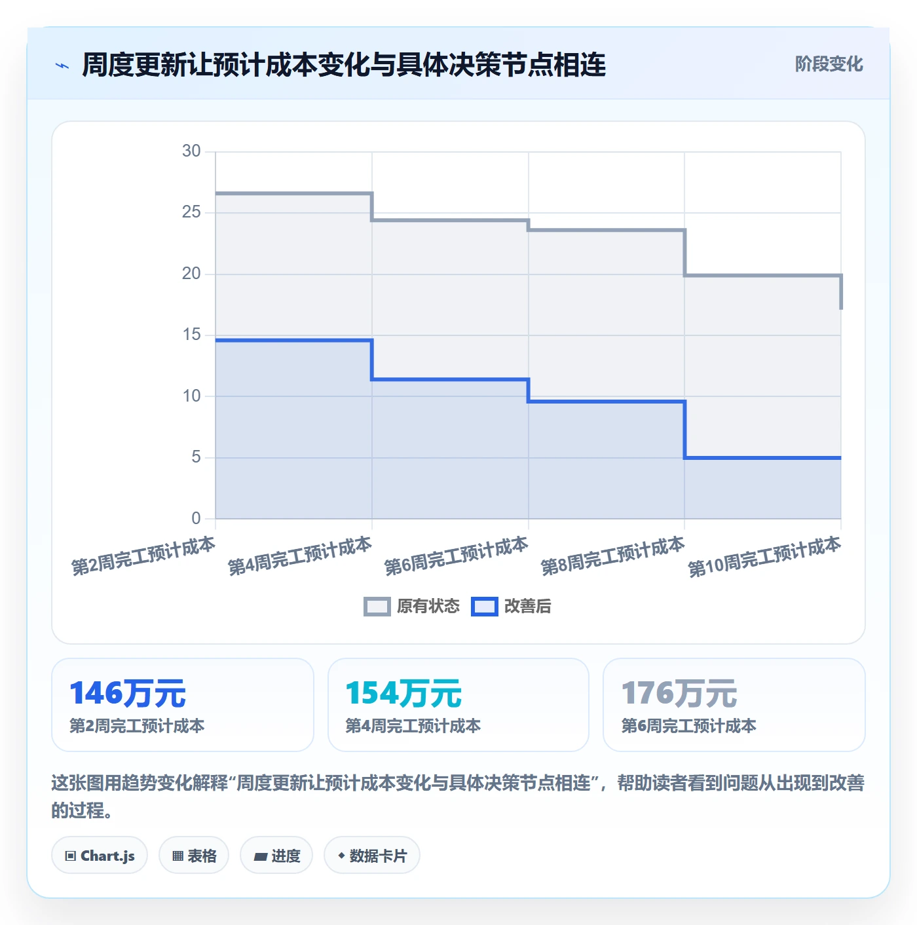Image resolution: width=917 pixels, height=925 pixels.
Task: Select the 进度 tag
Action: coord(276,855)
